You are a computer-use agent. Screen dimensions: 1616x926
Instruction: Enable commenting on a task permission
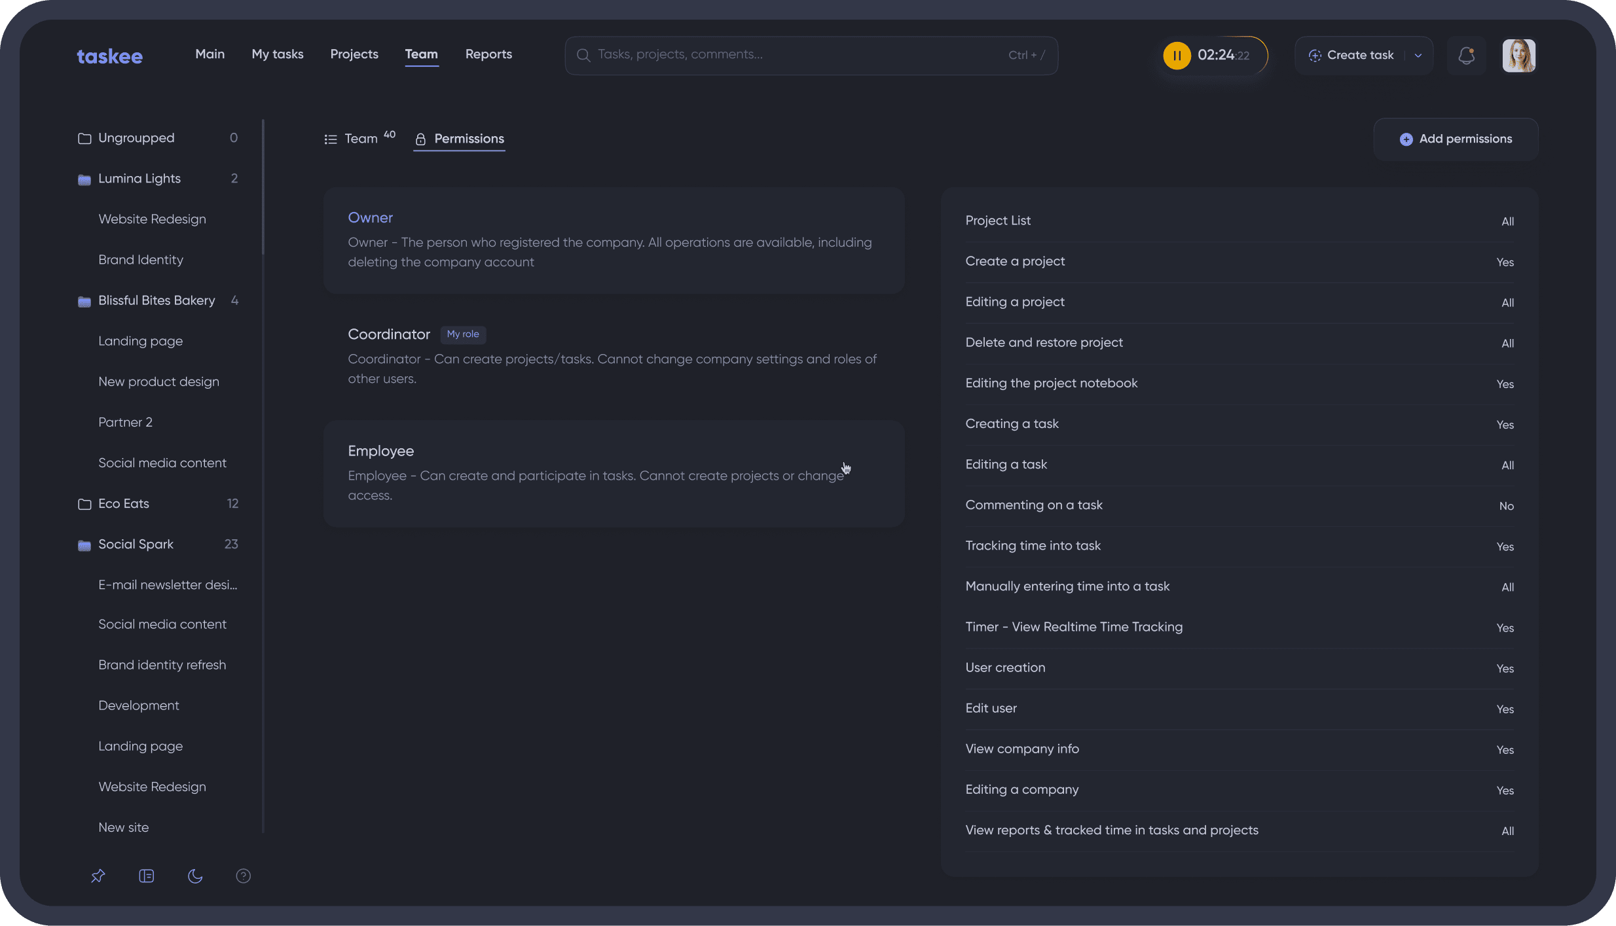click(1505, 506)
